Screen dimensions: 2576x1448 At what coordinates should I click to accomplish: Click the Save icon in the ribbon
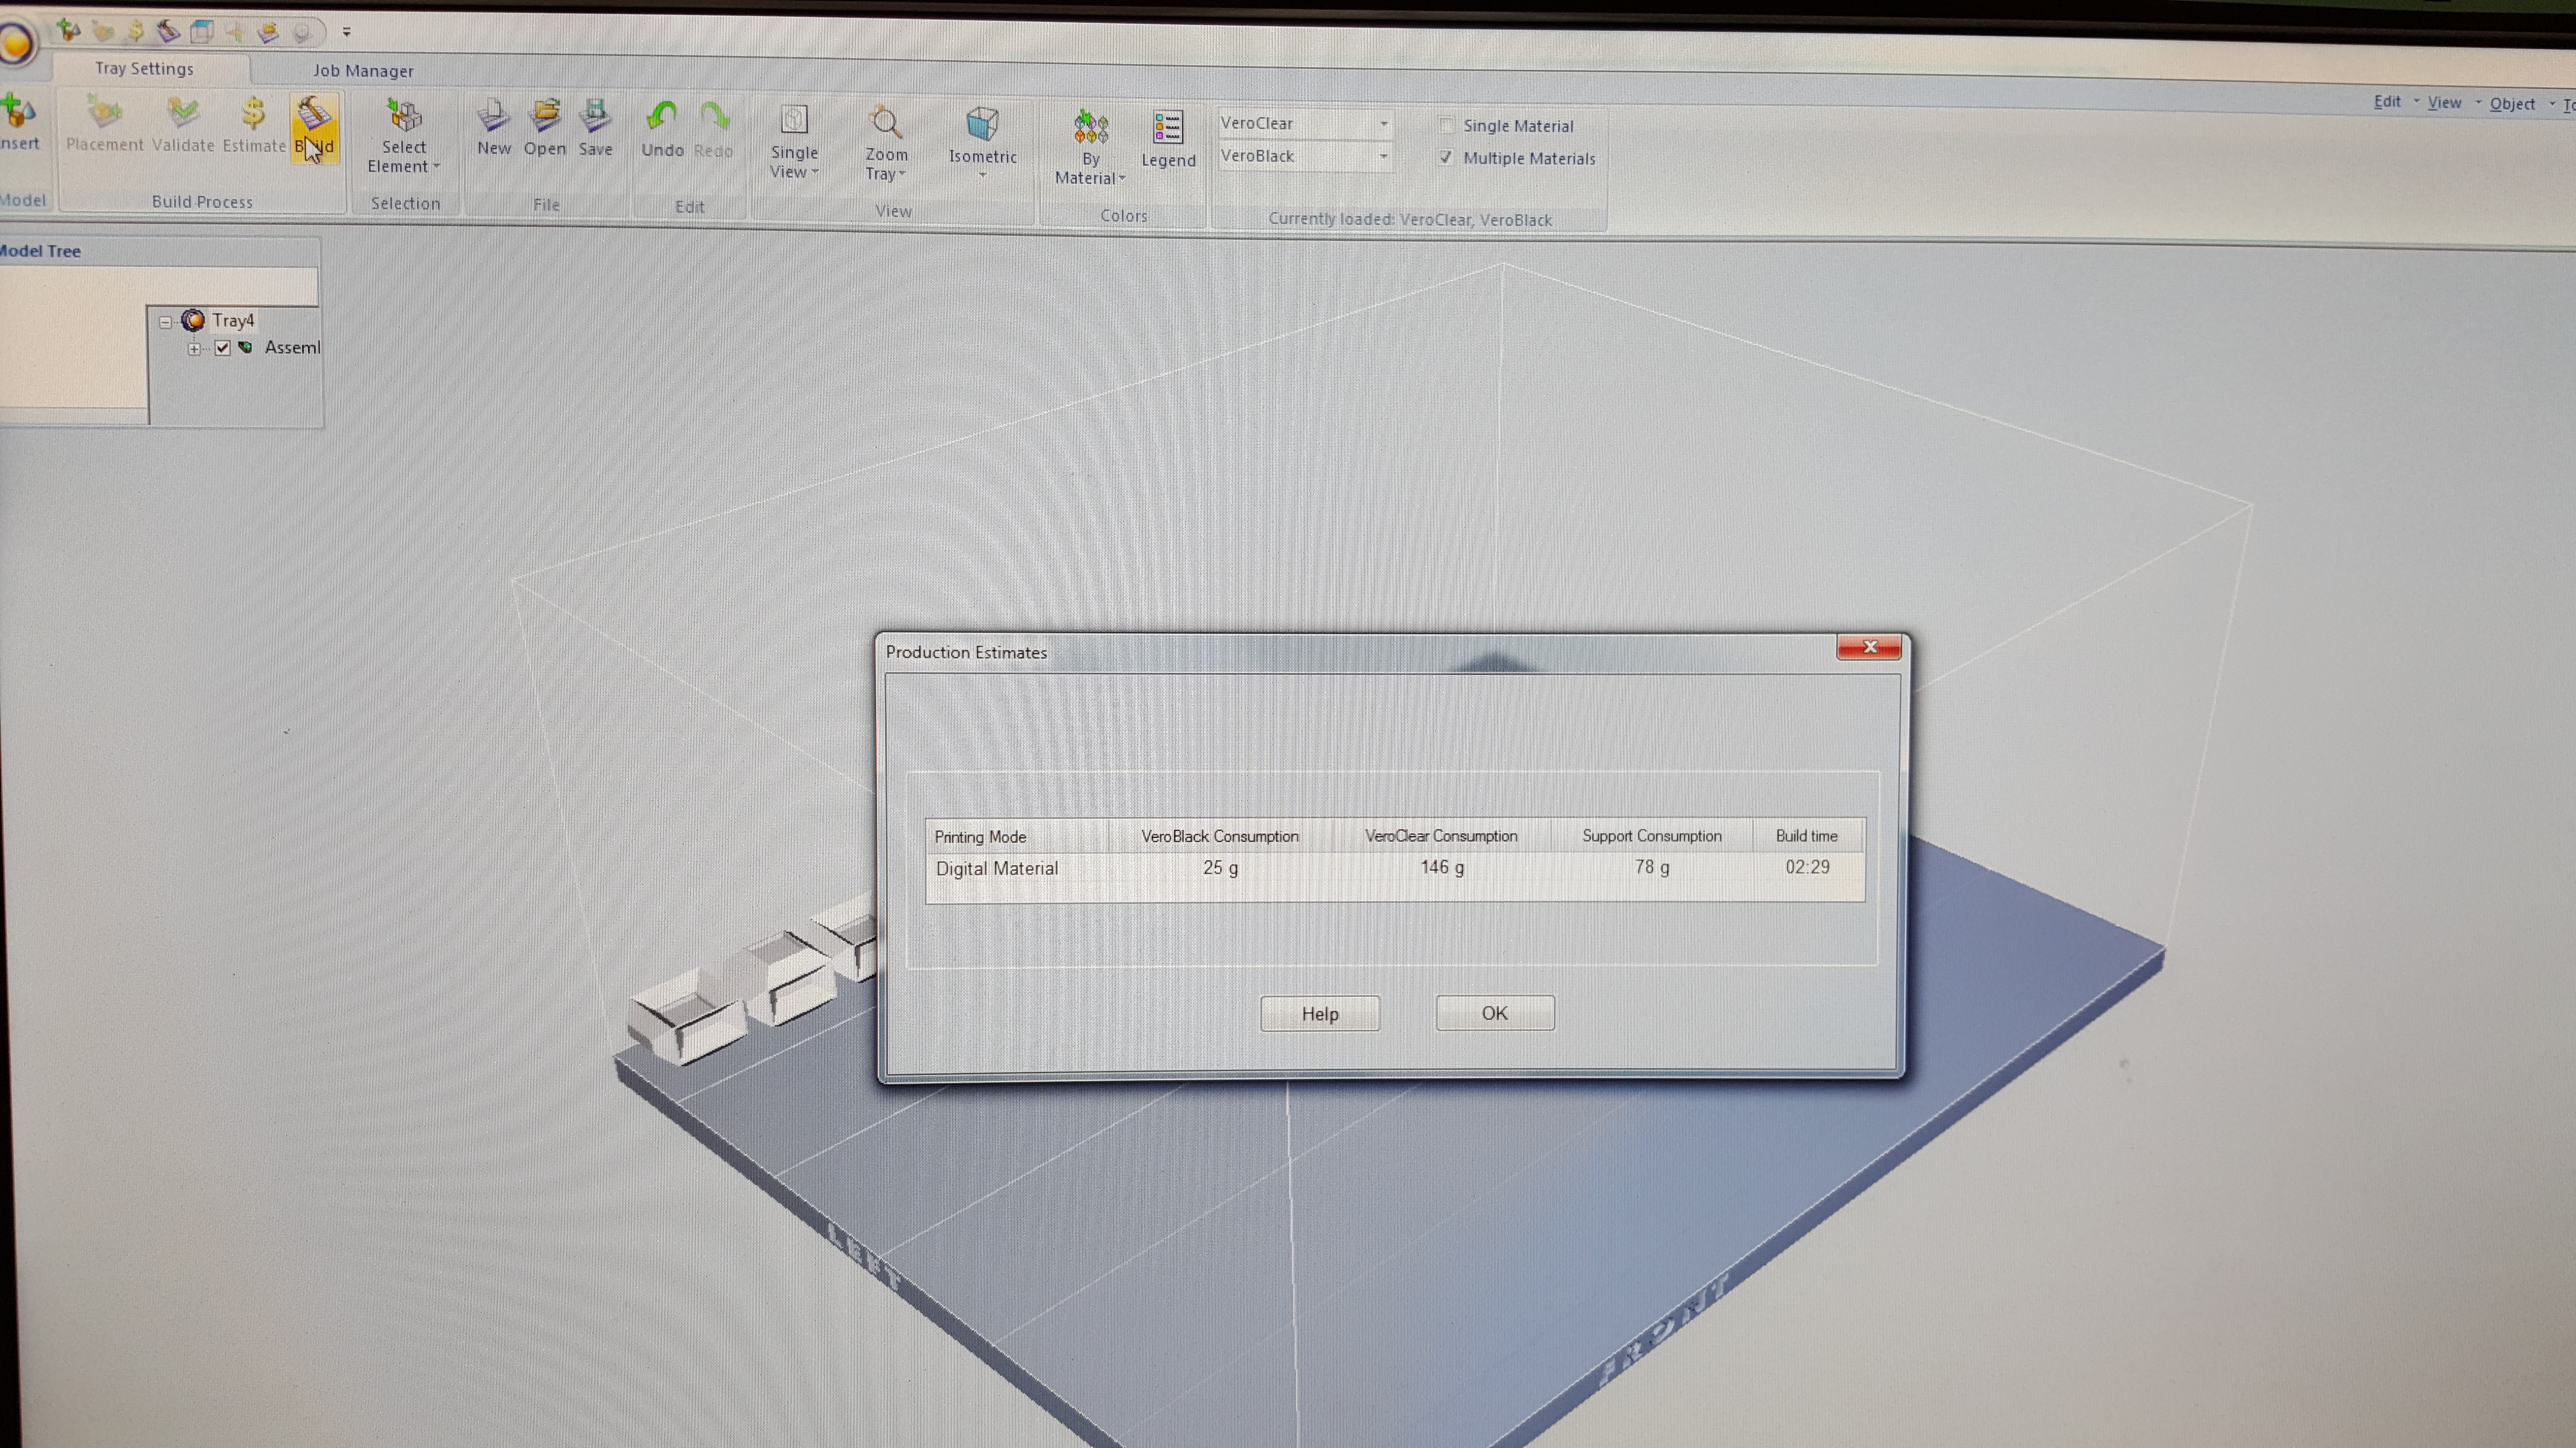595,116
